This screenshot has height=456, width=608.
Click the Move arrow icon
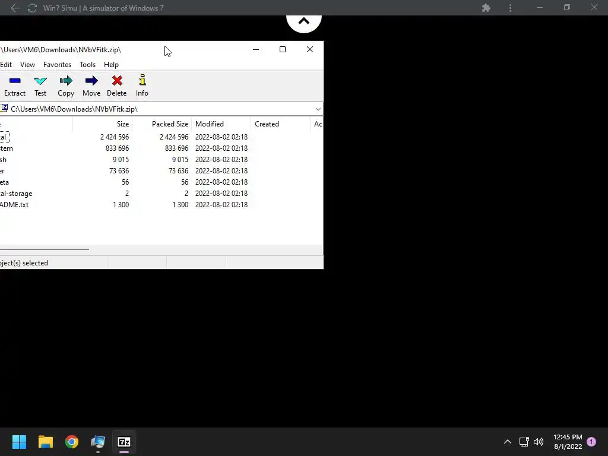[91, 81]
